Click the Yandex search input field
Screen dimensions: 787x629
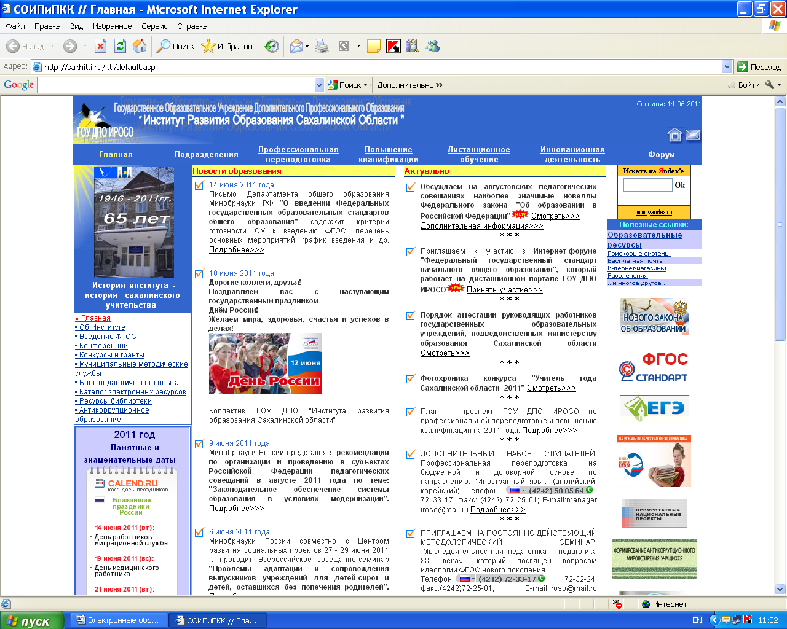tap(648, 185)
